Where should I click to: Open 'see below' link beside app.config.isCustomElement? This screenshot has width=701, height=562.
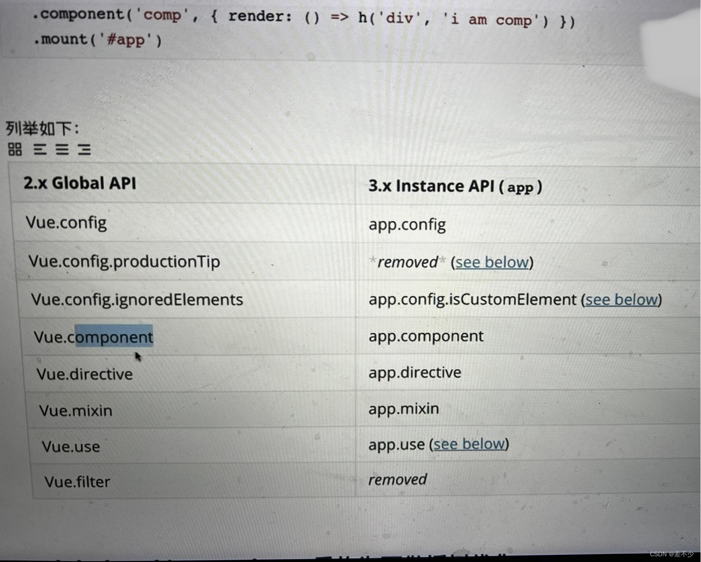pos(622,299)
